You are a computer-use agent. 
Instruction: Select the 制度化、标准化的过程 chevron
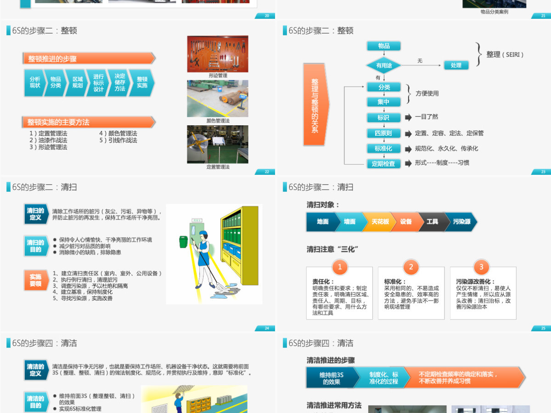pyautogui.click(x=383, y=378)
